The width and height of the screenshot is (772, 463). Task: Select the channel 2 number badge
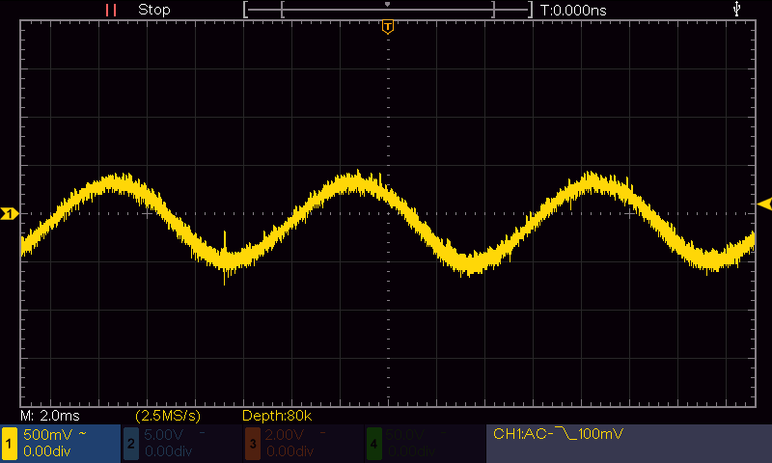130,443
